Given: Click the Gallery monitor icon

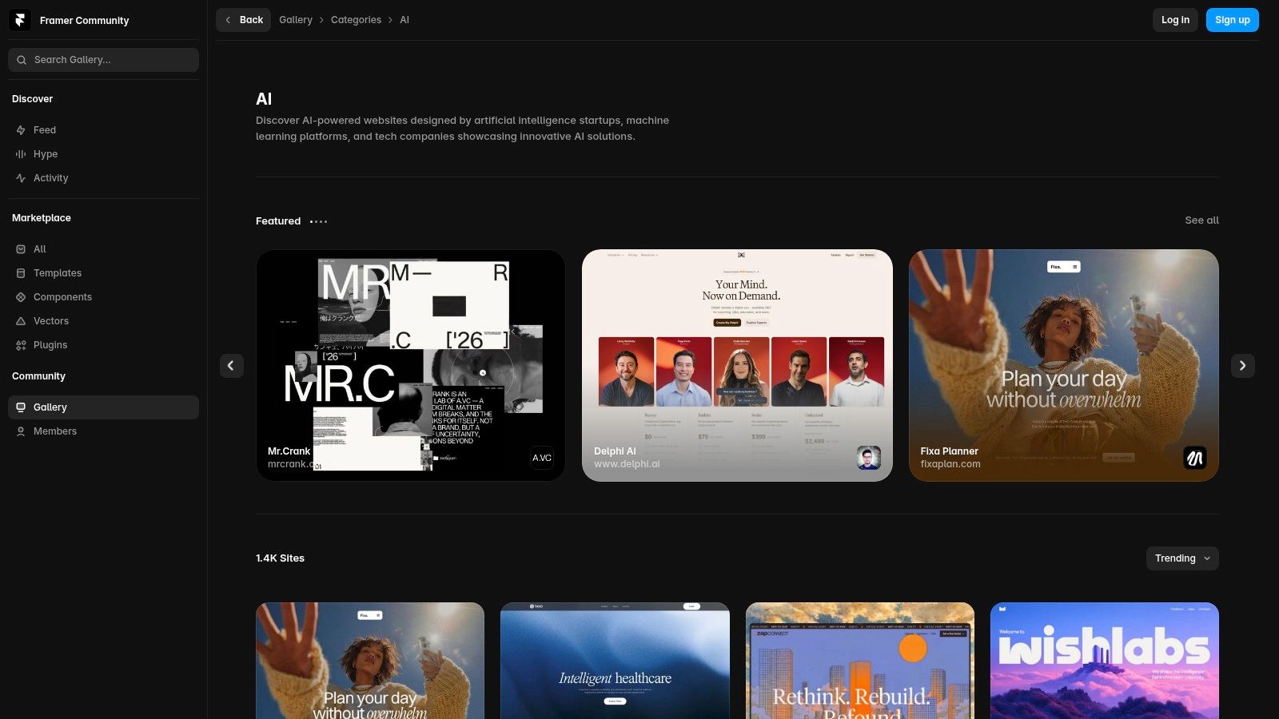Looking at the screenshot, I should (21, 407).
